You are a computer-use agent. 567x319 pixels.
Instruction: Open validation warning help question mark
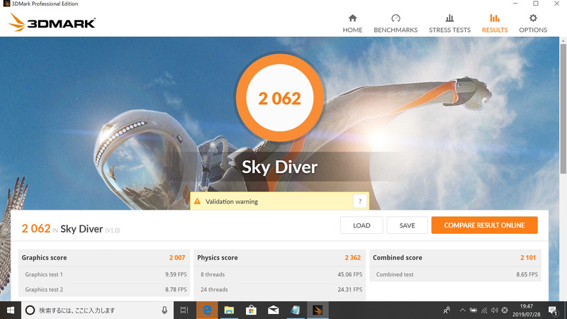(360, 201)
